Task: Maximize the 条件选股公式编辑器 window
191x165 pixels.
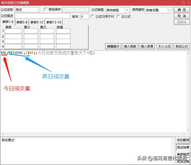Action: 183,3
